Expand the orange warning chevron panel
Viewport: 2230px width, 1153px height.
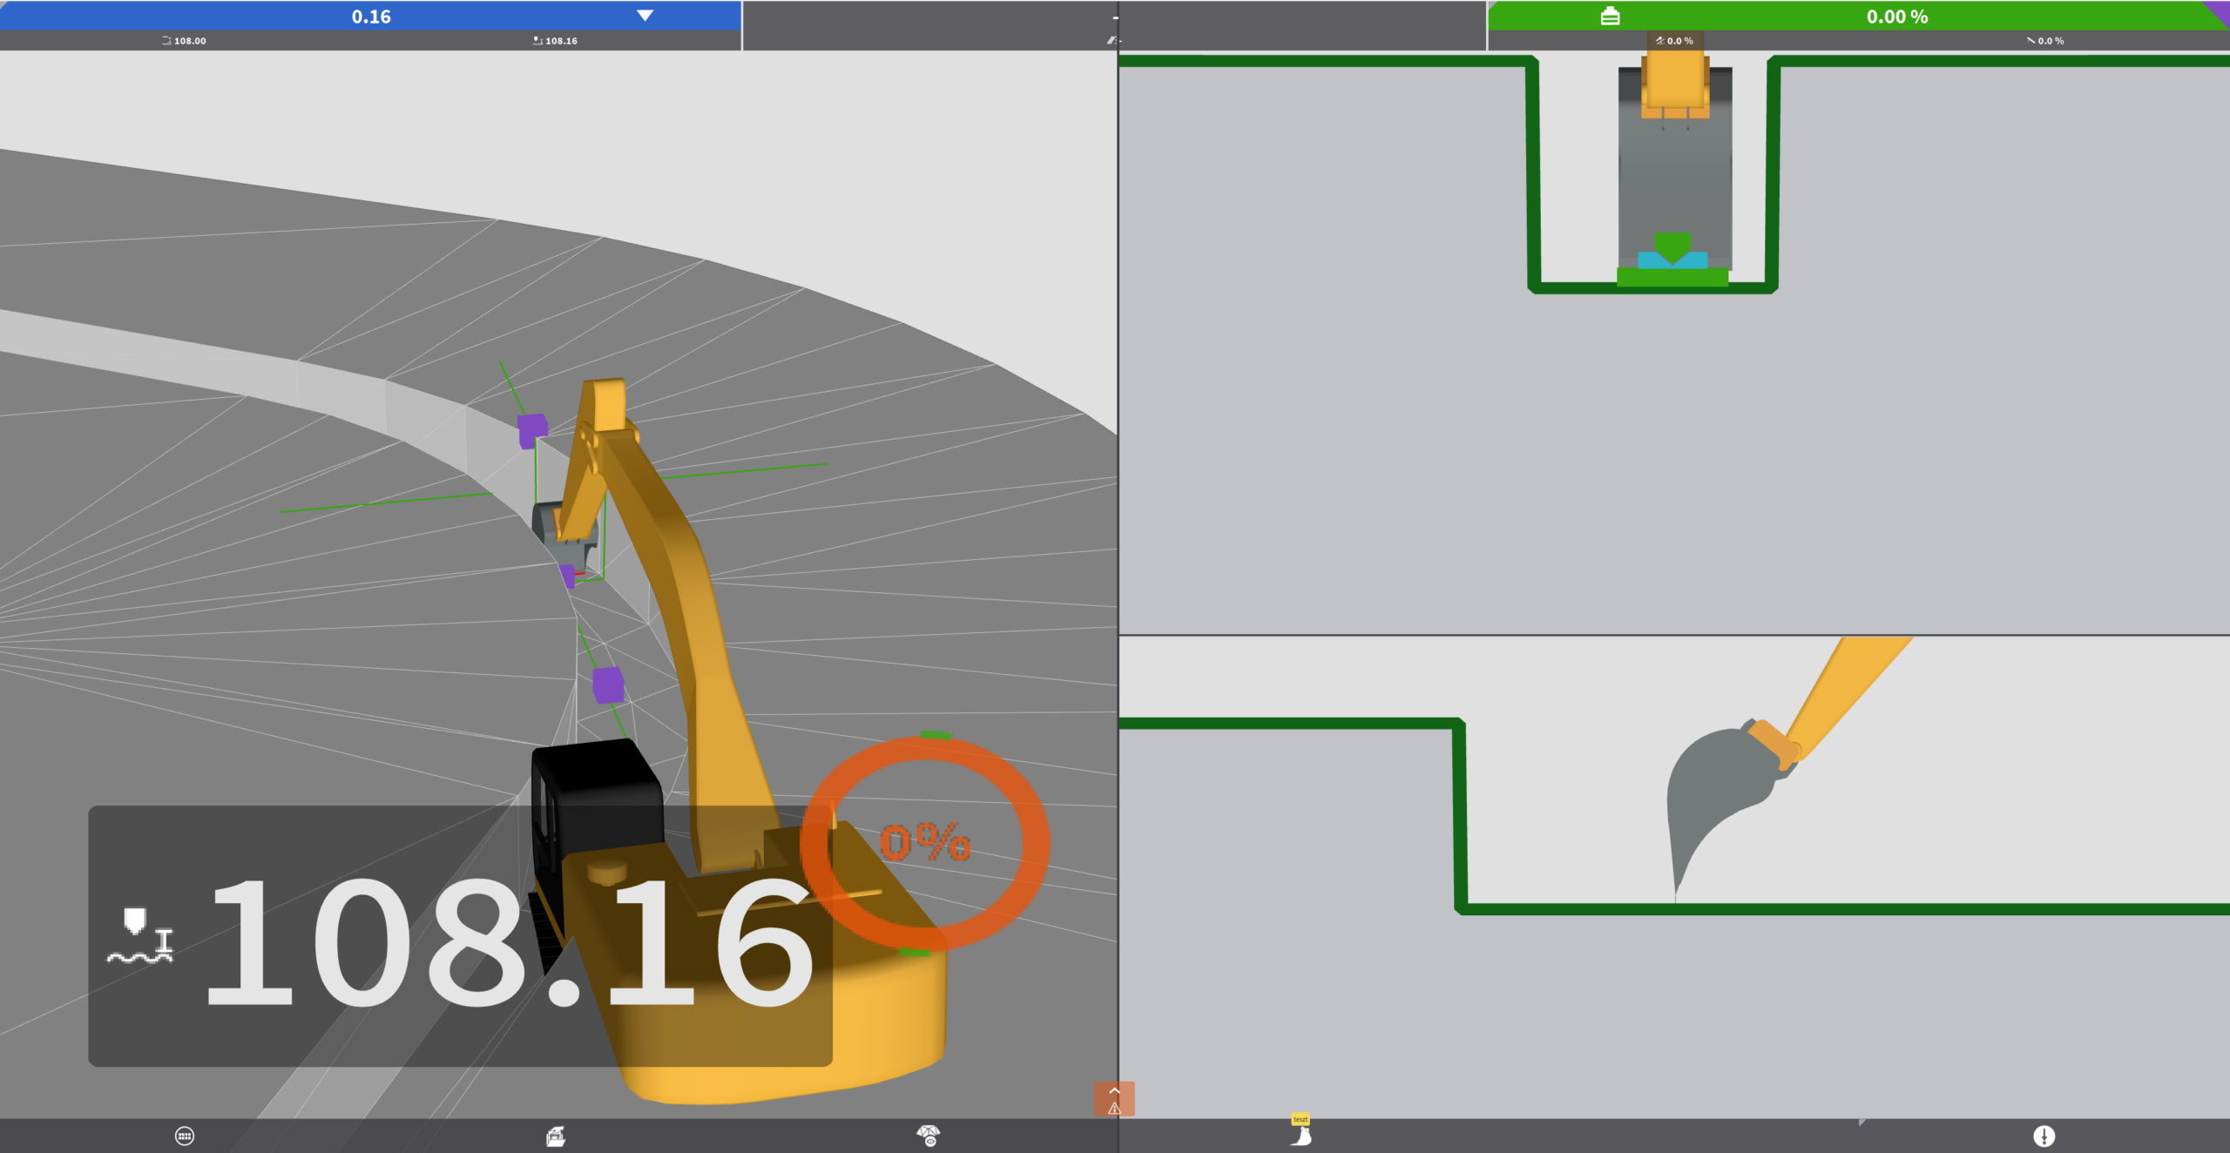click(1114, 1091)
